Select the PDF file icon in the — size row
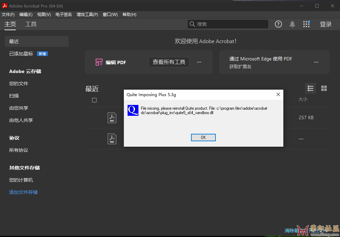 (112, 139)
